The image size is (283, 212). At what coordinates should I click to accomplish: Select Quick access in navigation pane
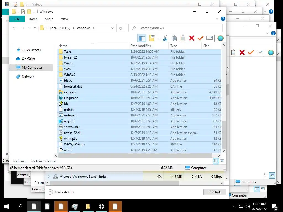point(31,50)
